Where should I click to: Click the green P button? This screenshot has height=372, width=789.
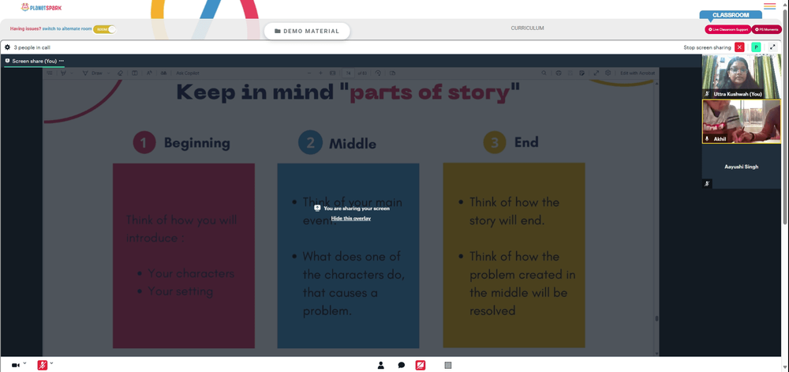(756, 47)
